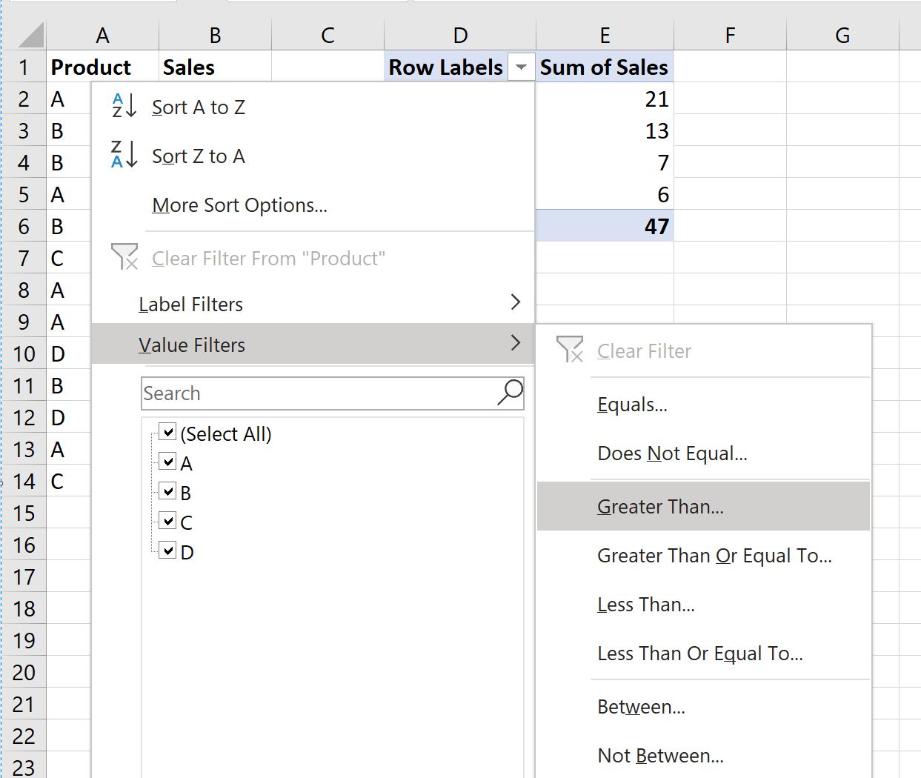Screen dimensions: 921x778
Task: Click the Sort A to Z icon
Action: point(124,106)
